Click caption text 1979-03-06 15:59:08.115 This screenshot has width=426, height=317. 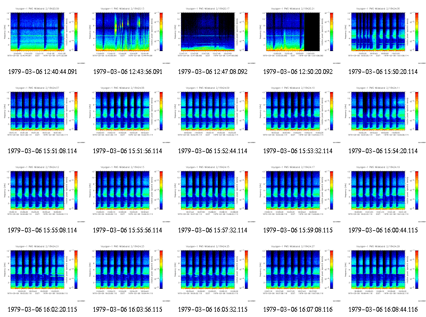tap(298, 230)
